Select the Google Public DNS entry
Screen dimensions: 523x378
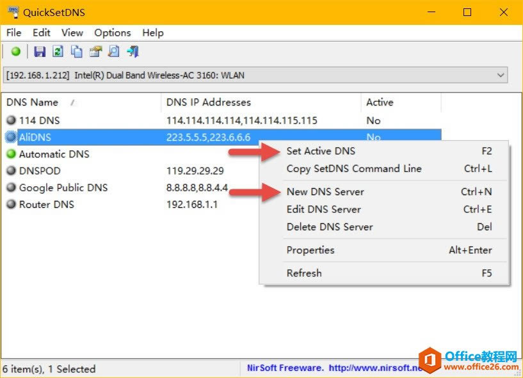63,187
